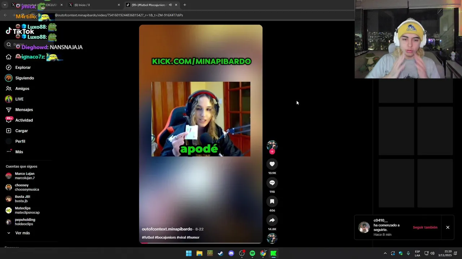
Task: Open Actividad notifications in the sidebar
Action: point(19,120)
